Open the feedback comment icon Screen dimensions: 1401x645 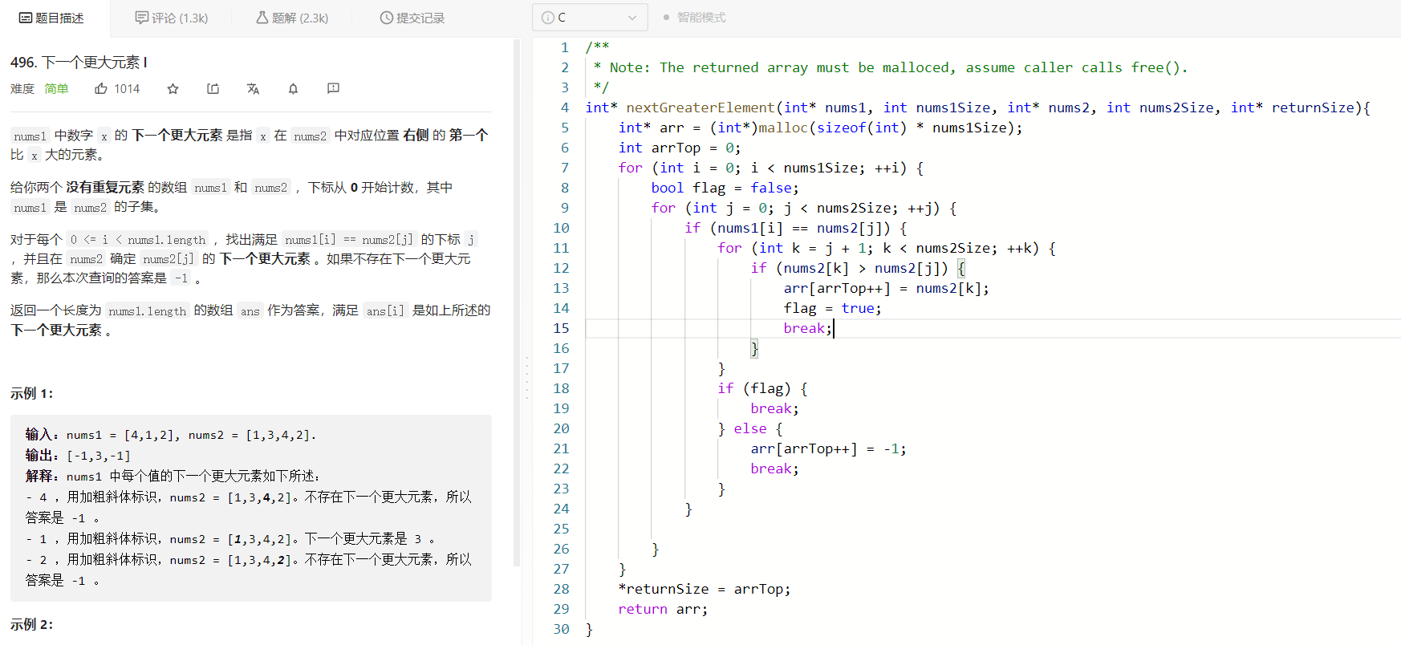click(x=333, y=88)
